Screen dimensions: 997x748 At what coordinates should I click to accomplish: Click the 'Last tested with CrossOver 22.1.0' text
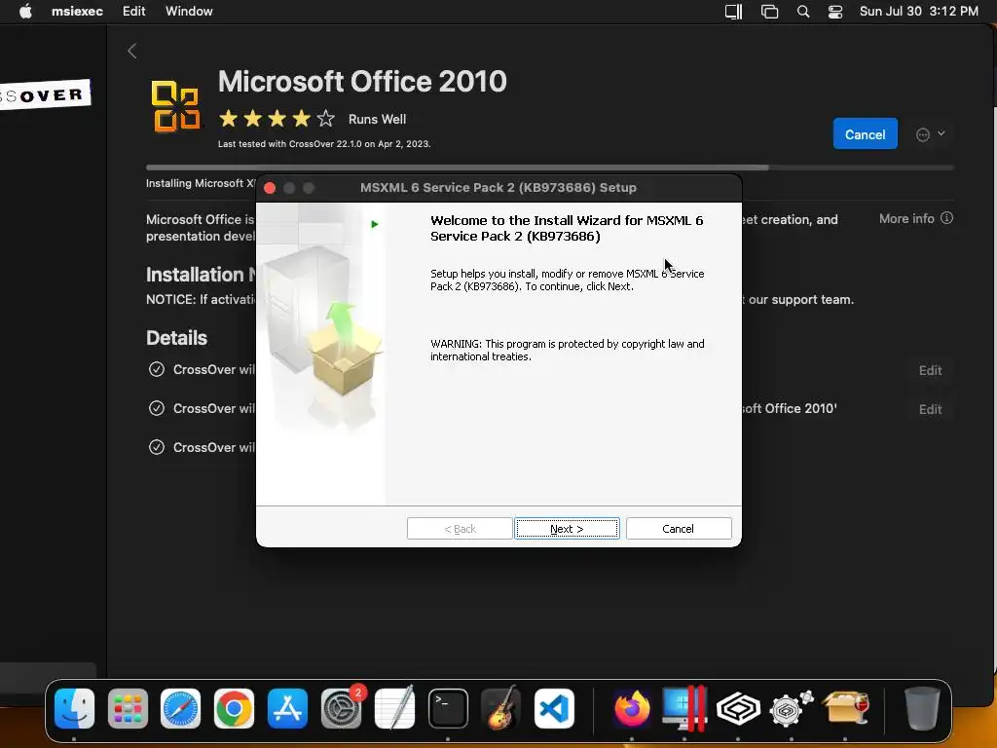(x=324, y=144)
